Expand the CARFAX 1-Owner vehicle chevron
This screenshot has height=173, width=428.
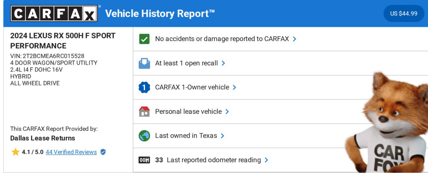[234, 87]
